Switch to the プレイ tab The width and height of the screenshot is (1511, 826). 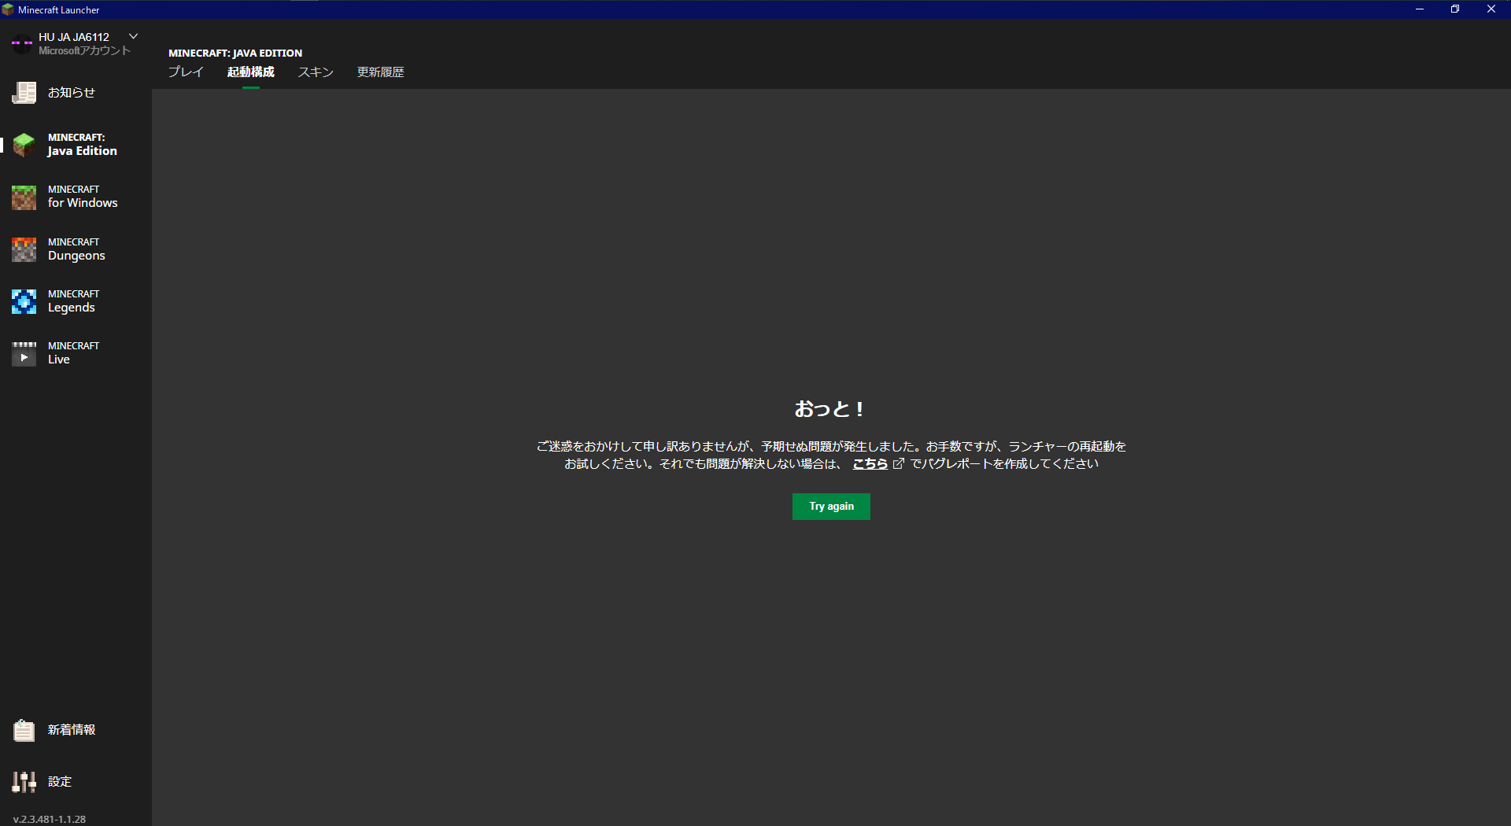(186, 72)
